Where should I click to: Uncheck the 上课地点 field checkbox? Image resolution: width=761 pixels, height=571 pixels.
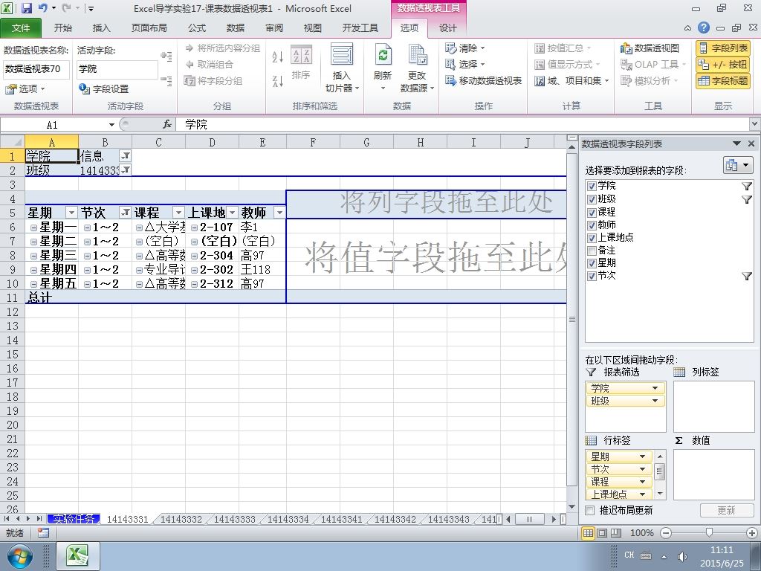pos(592,238)
